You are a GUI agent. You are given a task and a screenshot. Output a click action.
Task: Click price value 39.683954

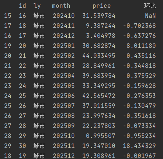coord(99,76)
